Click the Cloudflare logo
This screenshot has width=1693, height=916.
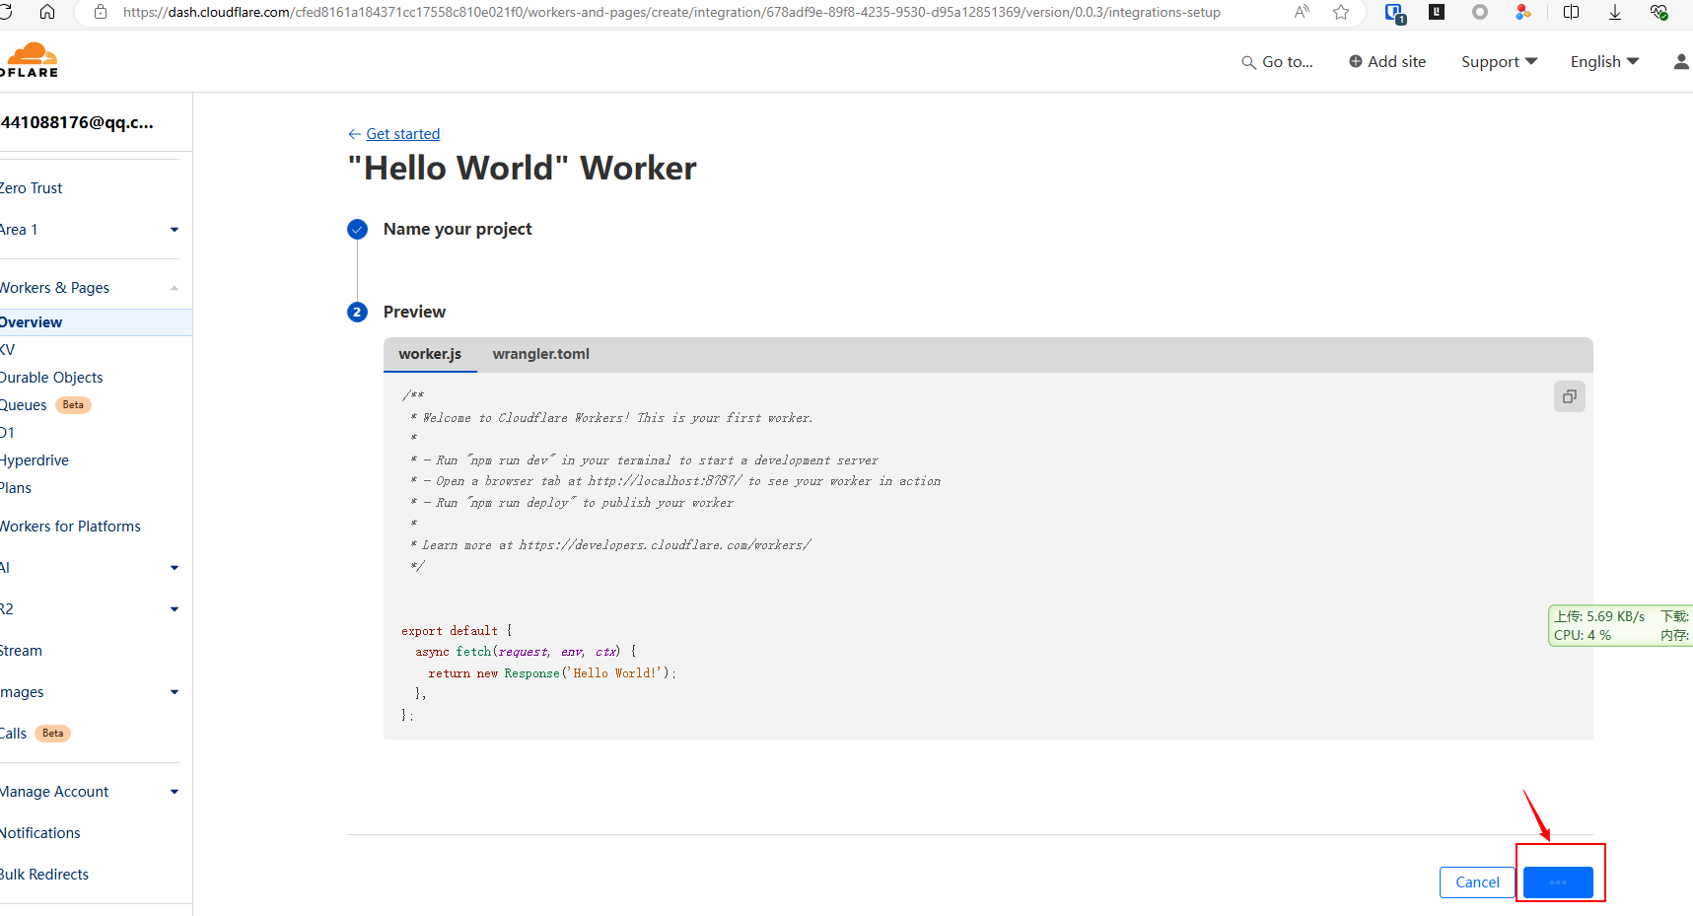(32, 60)
